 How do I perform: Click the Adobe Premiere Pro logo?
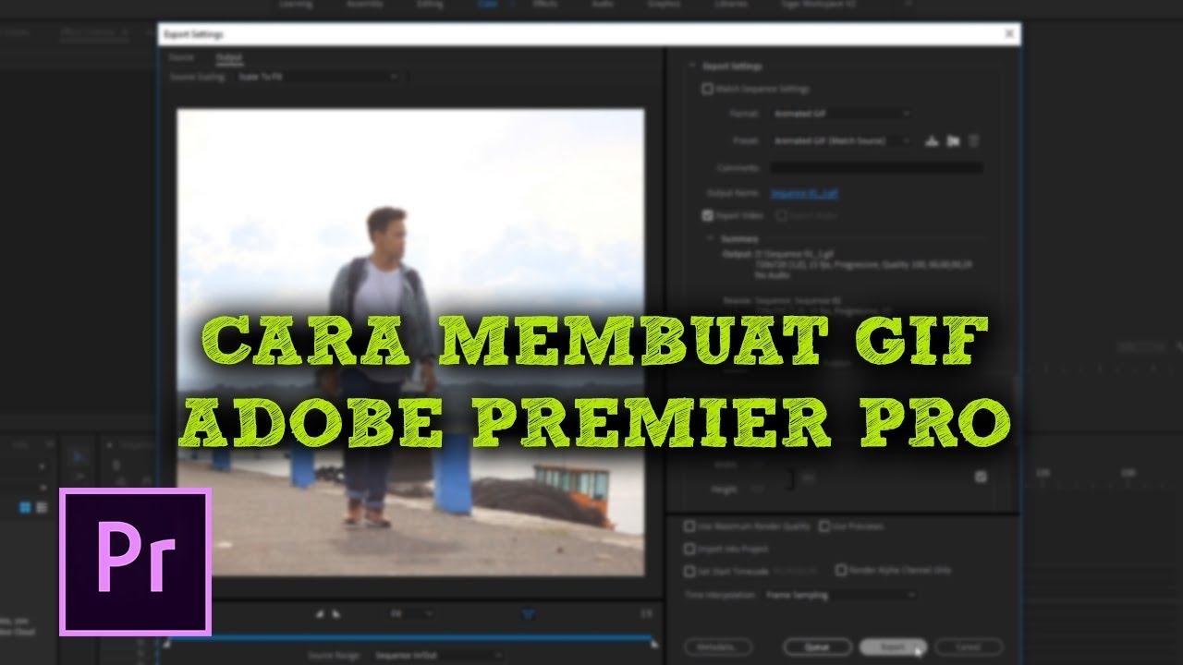coord(136,562)
